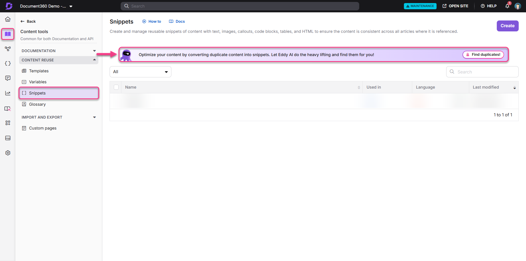Open the Document360 Demo workspace switcher
Viewport: 526px width, 261px height.
pos(46,6)
